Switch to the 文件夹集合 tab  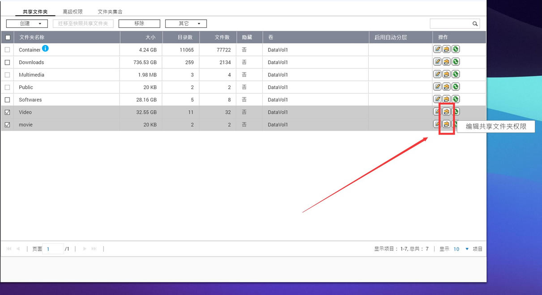tap(110, 12)
